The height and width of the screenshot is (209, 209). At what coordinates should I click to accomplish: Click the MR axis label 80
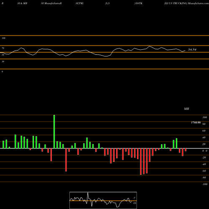pyautogui.click(x=204, y=124)
